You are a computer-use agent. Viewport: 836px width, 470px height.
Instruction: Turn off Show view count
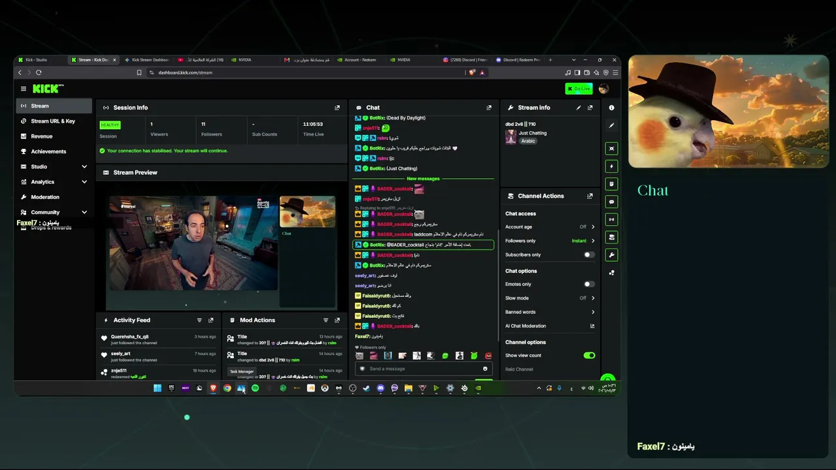click(589, 356)
